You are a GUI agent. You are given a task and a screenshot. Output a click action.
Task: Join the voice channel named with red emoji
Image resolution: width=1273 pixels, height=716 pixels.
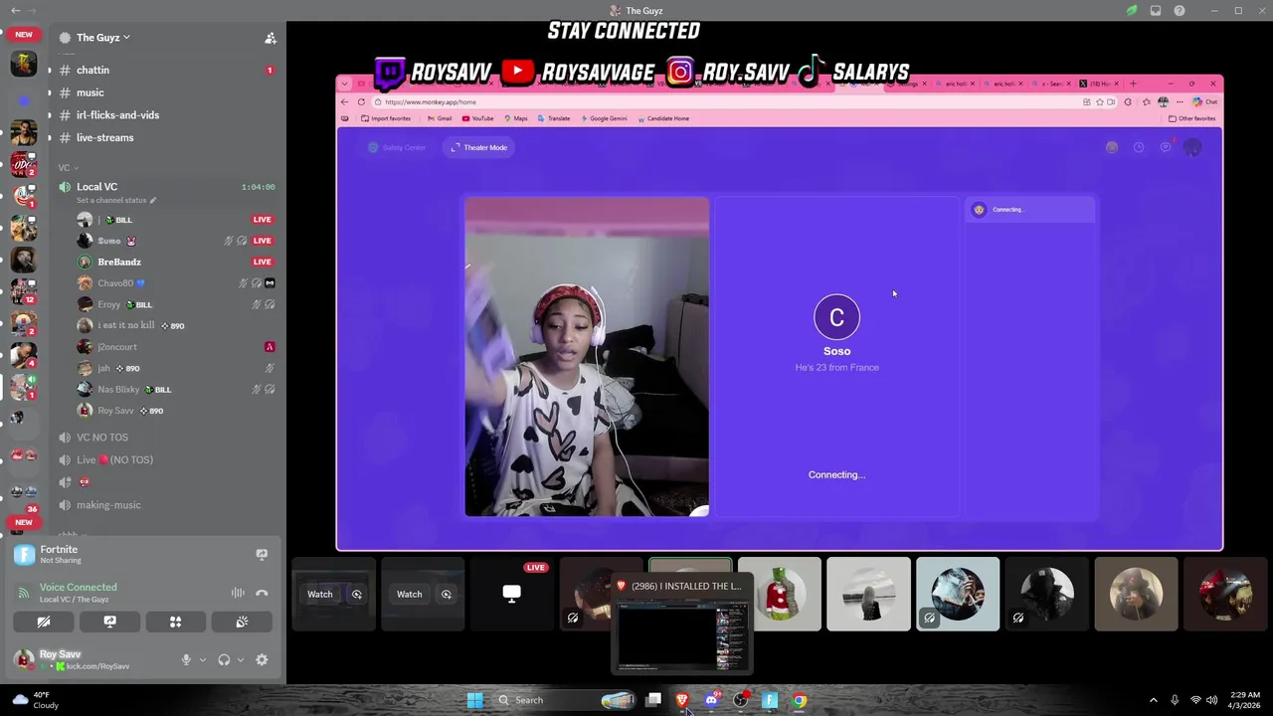(x=164, y=482)
